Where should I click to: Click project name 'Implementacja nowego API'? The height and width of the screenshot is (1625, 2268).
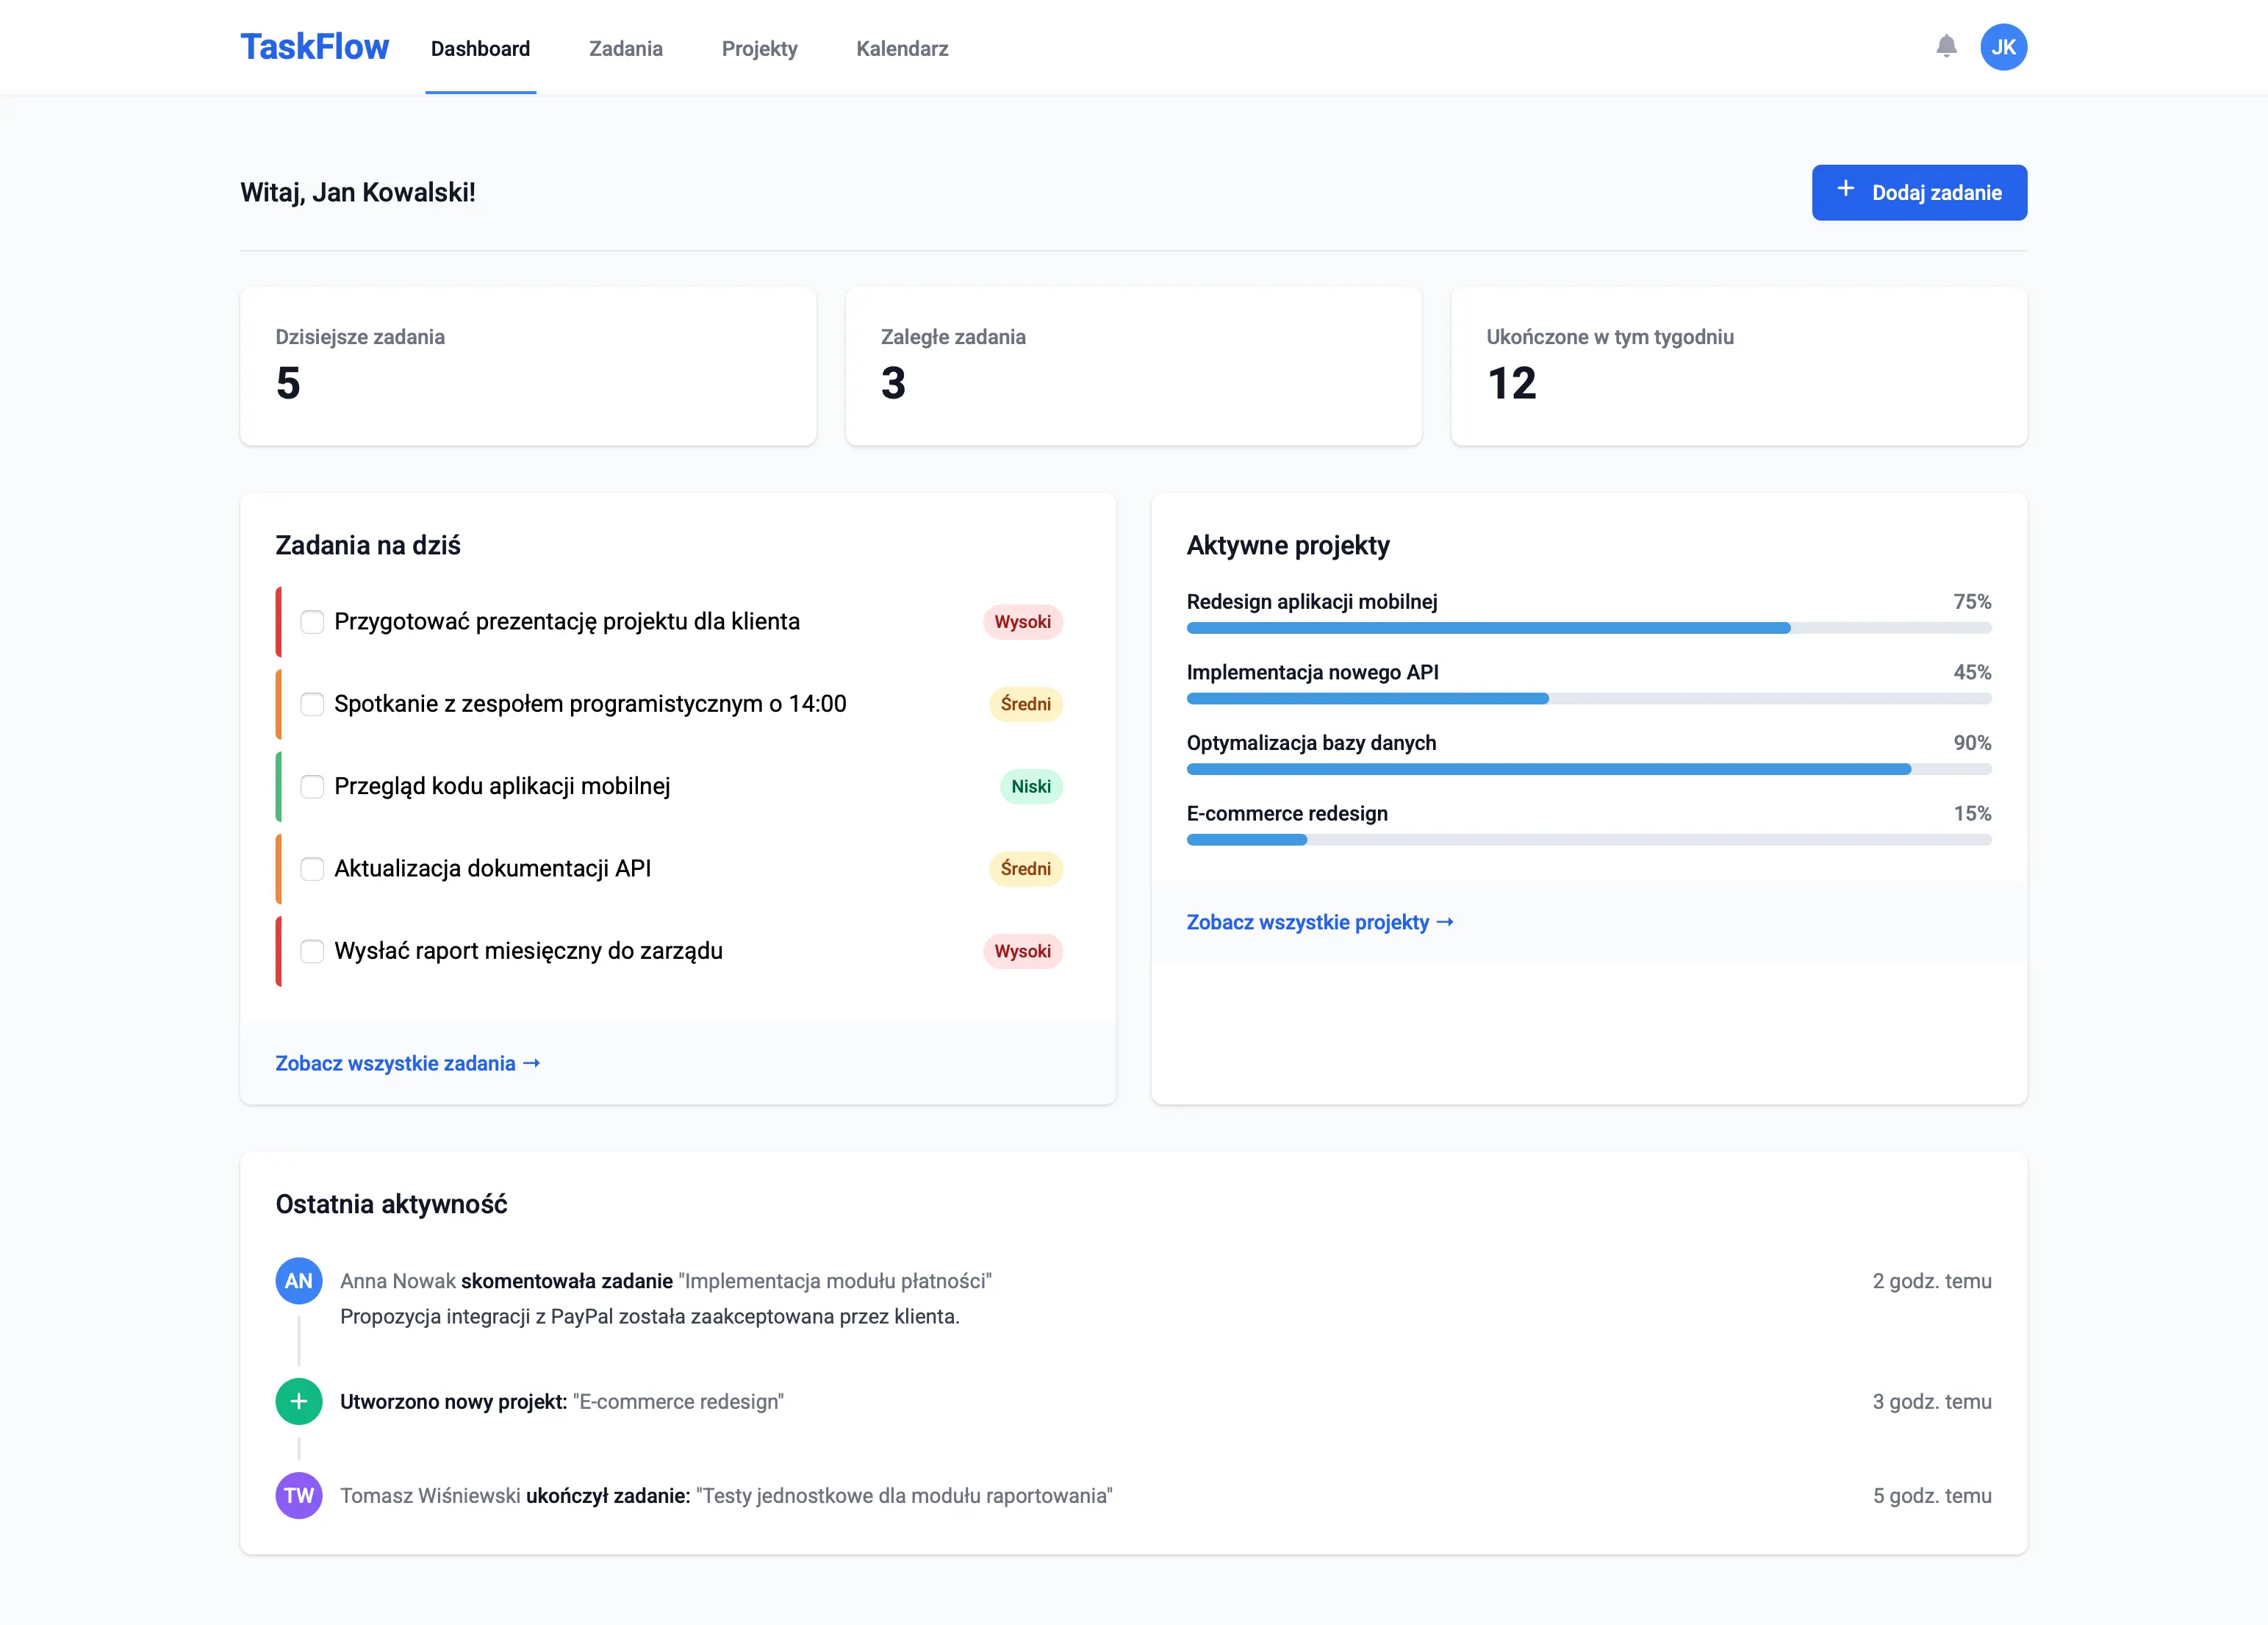(1312, 672)
